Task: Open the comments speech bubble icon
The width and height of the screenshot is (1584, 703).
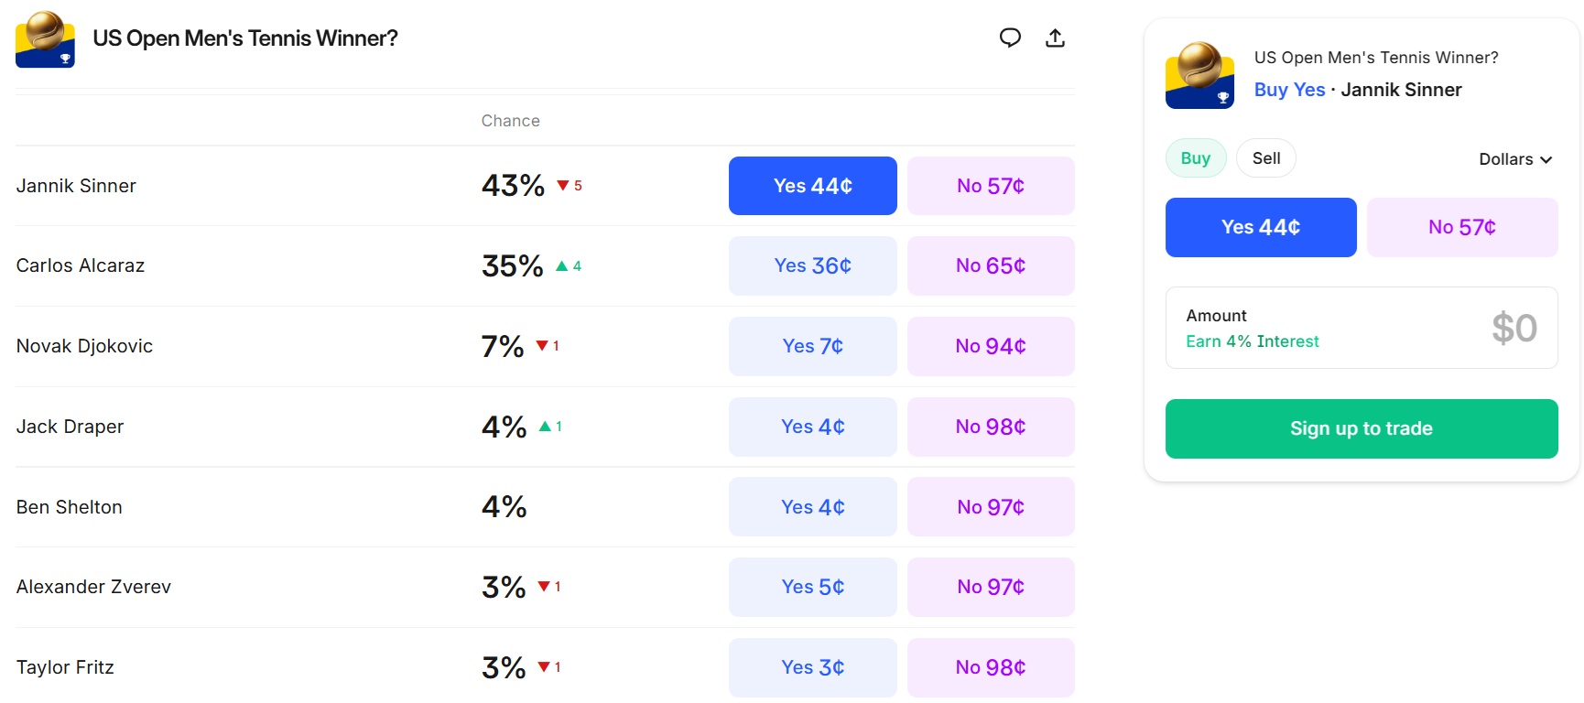Action: pyautogui.click(x=1010, y=38)
